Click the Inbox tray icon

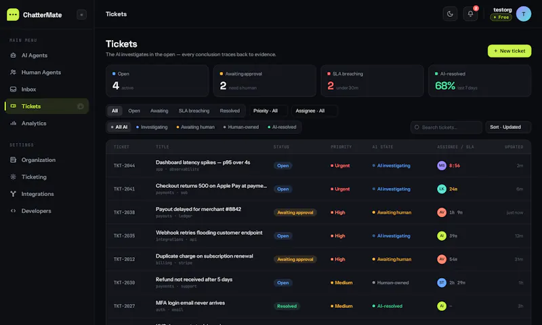pos(13,90)
